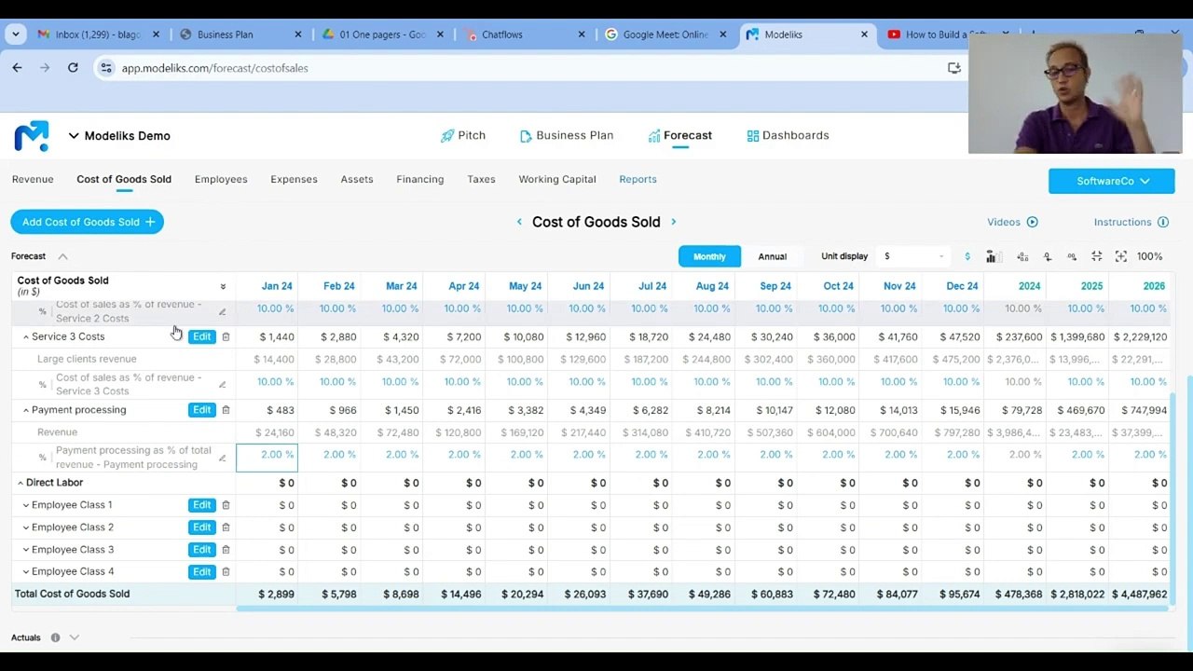Screen dimensions: 1193x671
Task: Click the trash icon for Payment processing
Action: point(226,410)
